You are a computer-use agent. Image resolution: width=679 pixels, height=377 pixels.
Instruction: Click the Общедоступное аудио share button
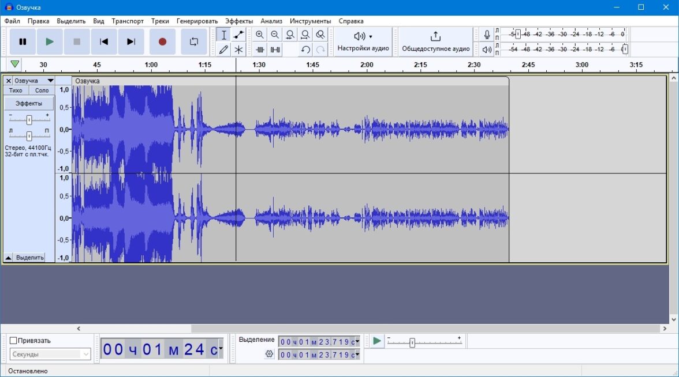click(x=435, y=42)
